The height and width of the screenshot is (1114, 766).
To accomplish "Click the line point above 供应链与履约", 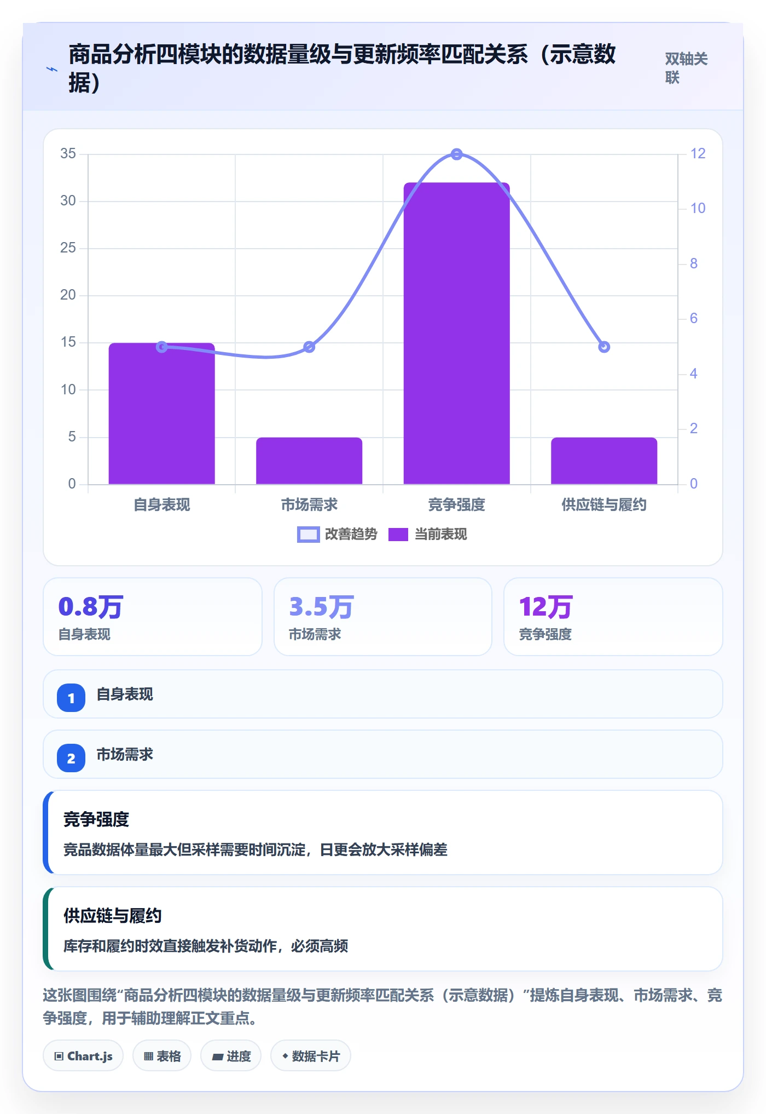I will (x=604, y=347).
